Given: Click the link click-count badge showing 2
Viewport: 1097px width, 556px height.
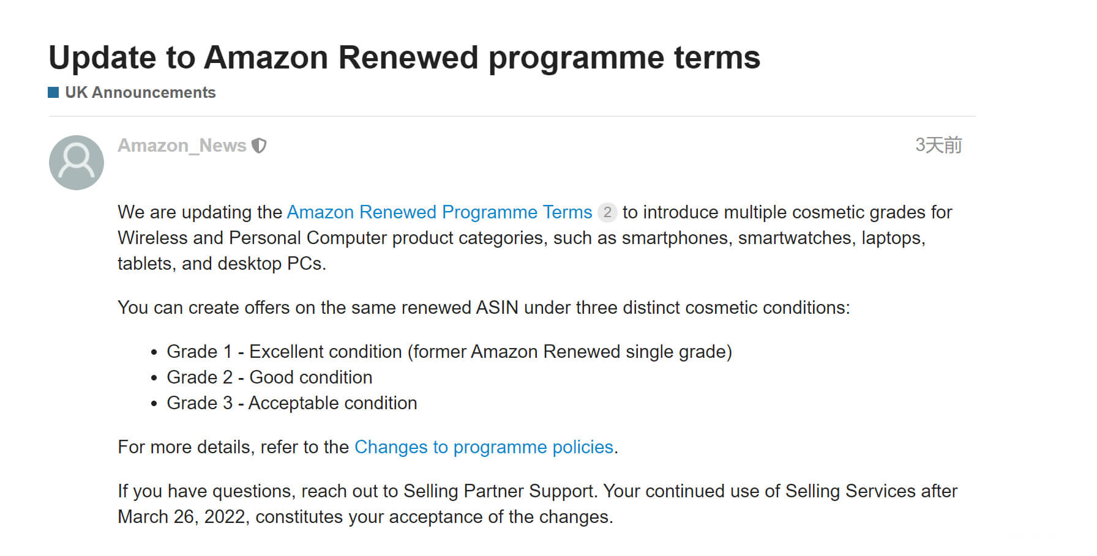Looking at the screenshot, I should [x=607, y=212].
